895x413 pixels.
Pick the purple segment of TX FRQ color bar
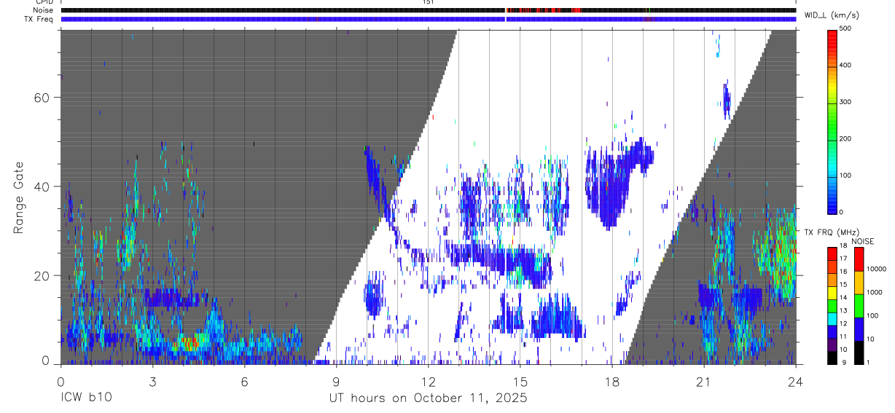[832, 345]
